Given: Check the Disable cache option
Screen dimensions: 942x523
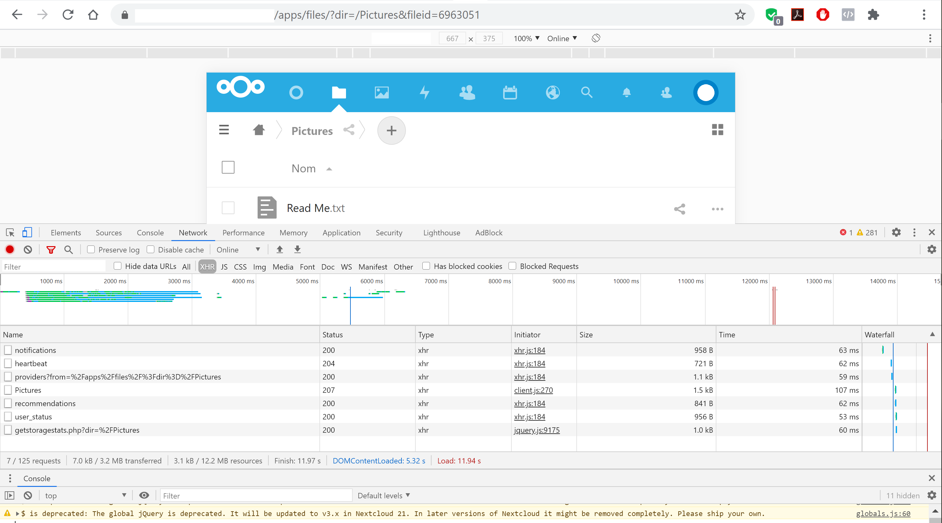Looking at the screenshot, I should (151, 249).
